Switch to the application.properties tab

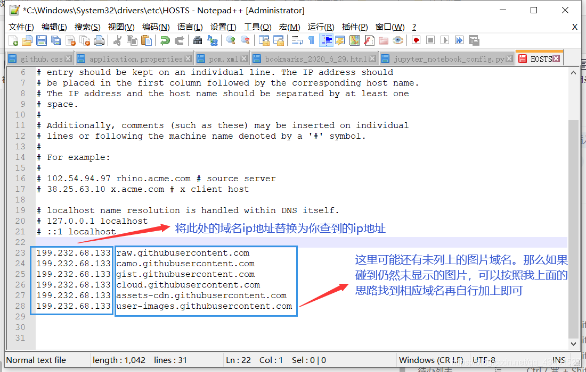(136, 59)
